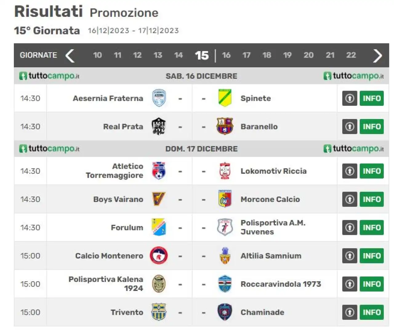Click the up-arrow icon on Trivento match row
Screen dimensions: 394x333
[x=350, y=312]
